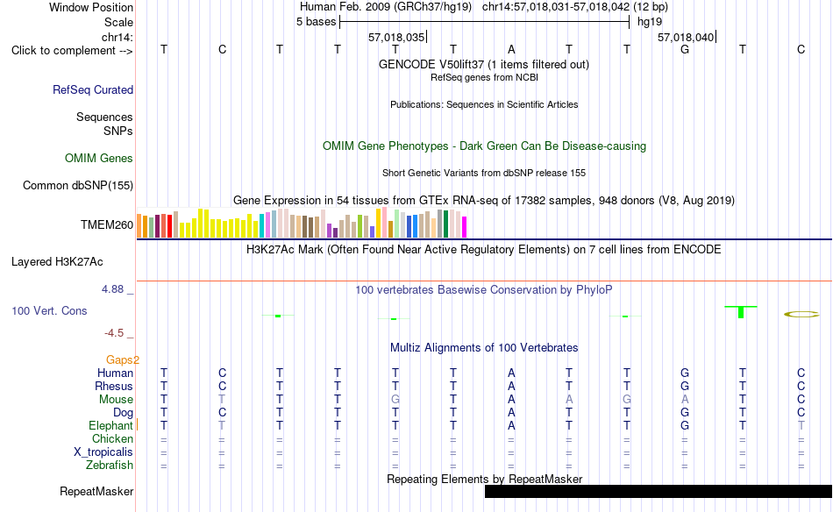
Task: Select the Zebrafish alignment row label
Action: click(110, 466)
